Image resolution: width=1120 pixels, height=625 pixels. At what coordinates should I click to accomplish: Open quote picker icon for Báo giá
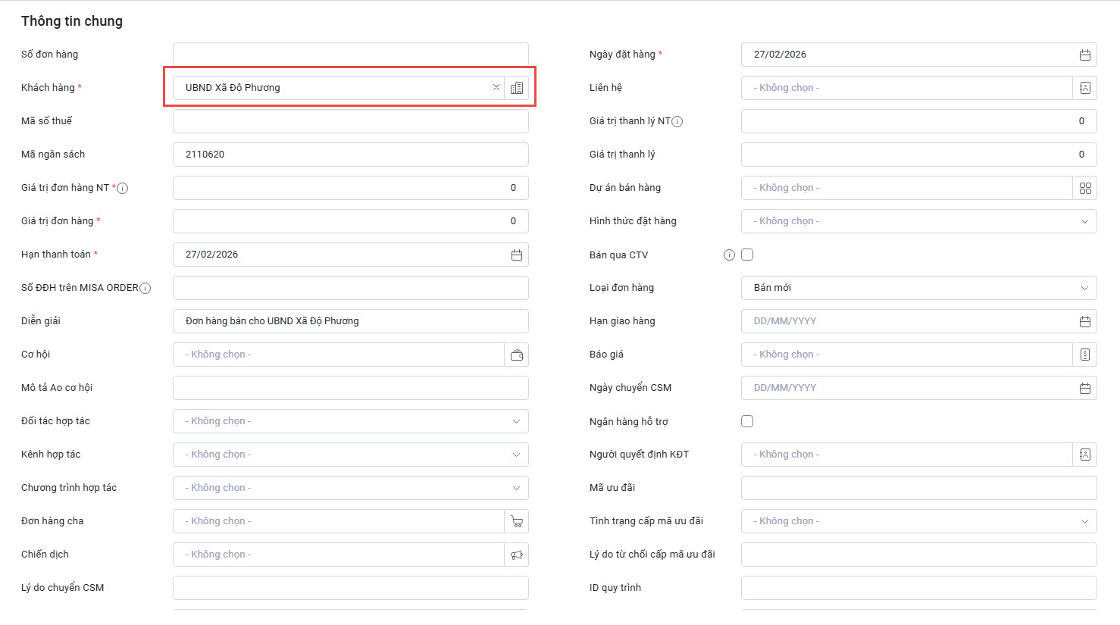point(1084,355)
